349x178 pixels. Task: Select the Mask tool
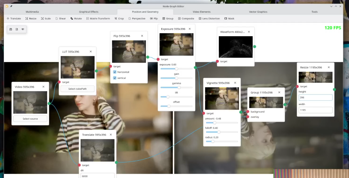[229, 18]
